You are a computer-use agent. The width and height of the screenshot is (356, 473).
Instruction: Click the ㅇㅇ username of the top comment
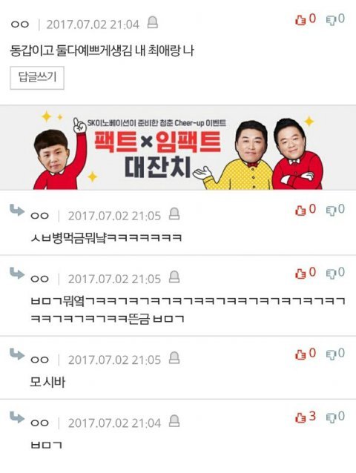click(x=20, y=24)
